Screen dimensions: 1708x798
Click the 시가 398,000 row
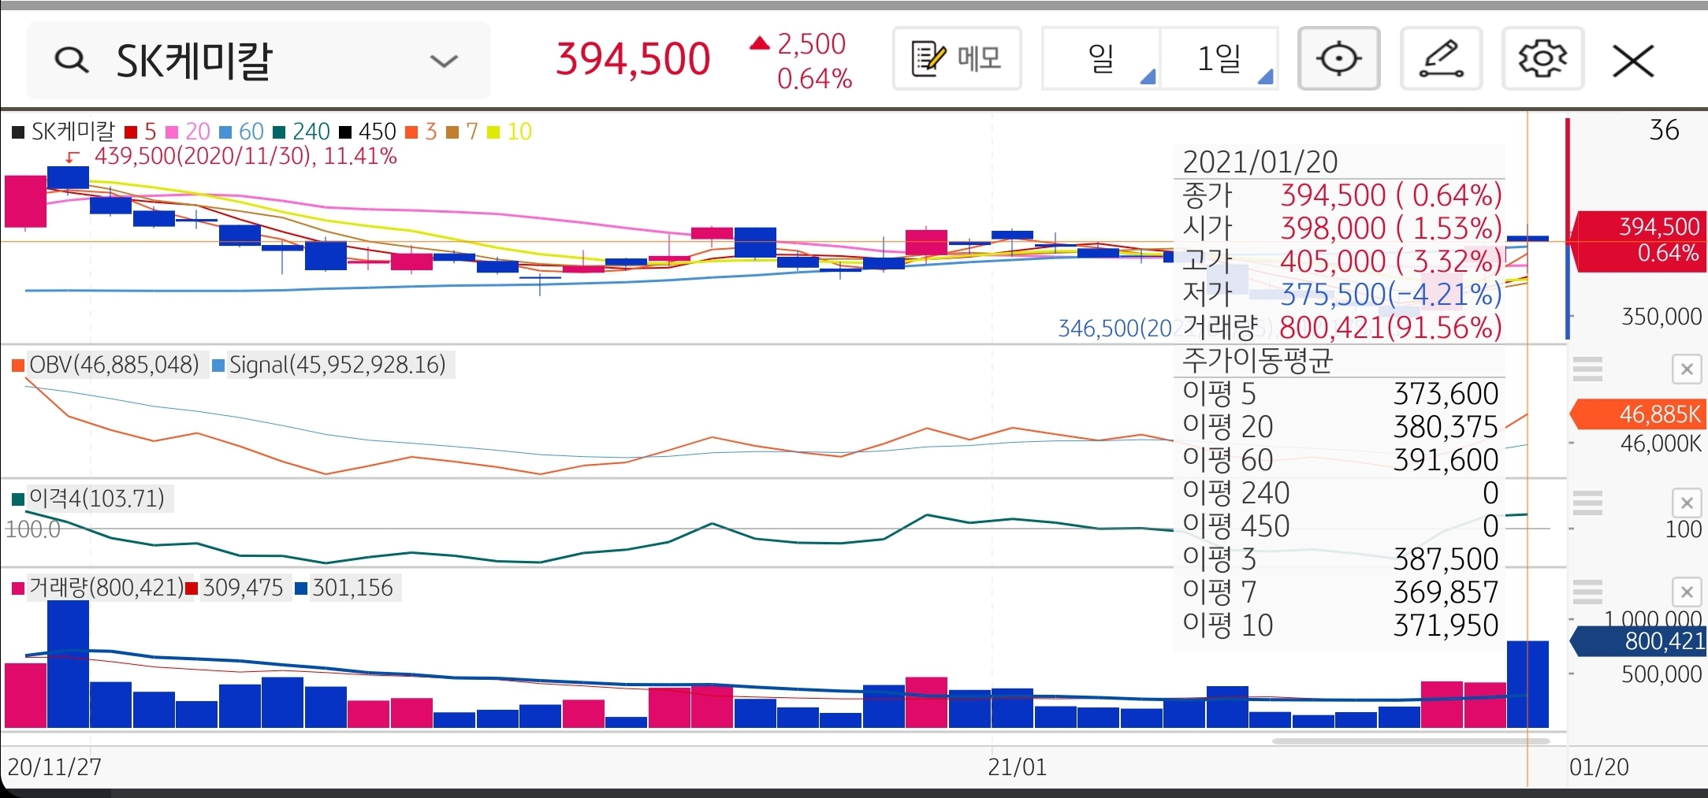pyautogui.click(x=1342, y=228)
